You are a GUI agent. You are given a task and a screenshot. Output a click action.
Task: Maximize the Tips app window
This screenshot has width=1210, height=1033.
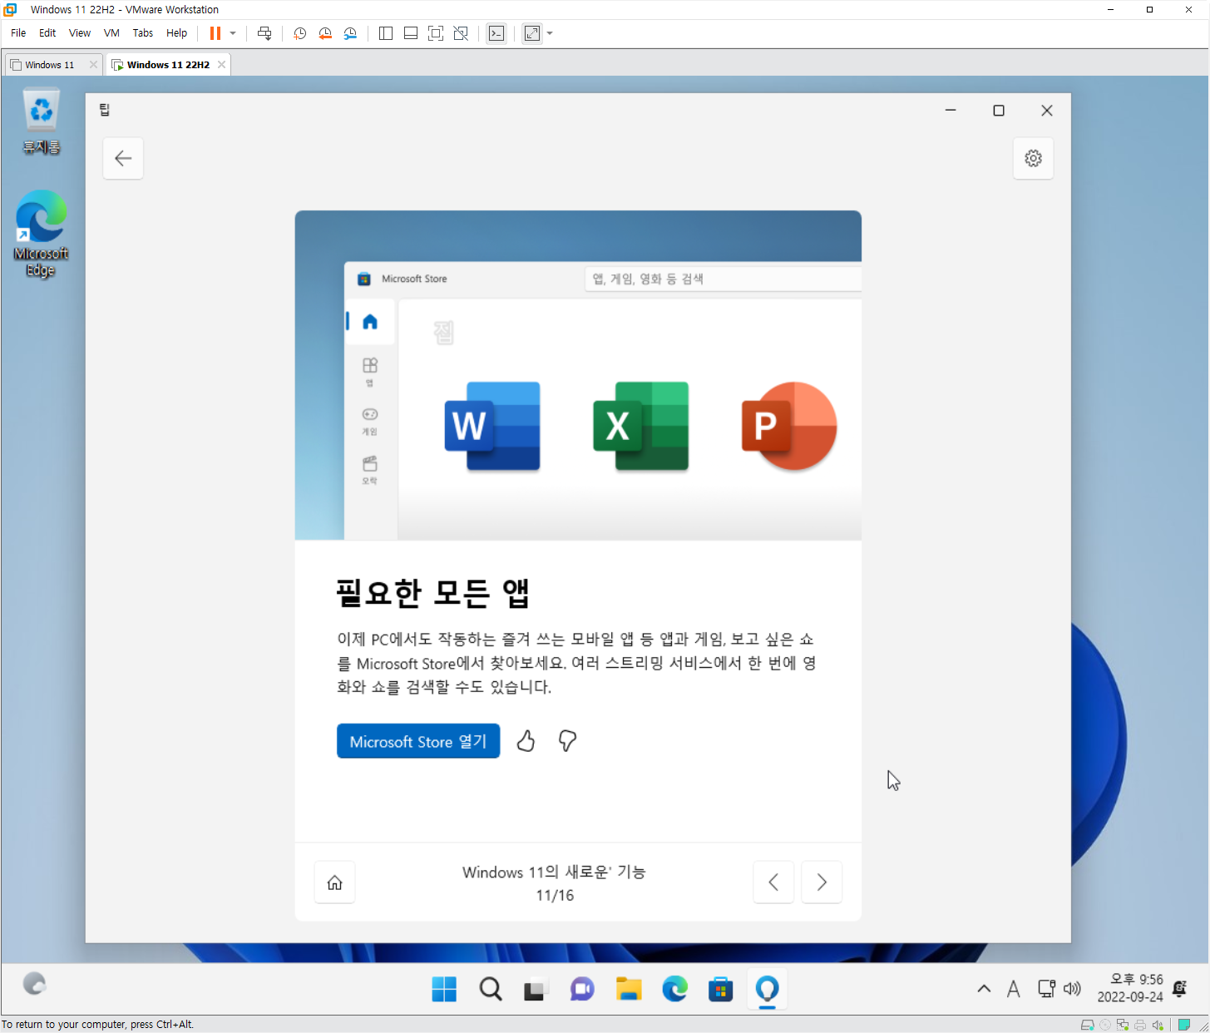pos(999,110)
